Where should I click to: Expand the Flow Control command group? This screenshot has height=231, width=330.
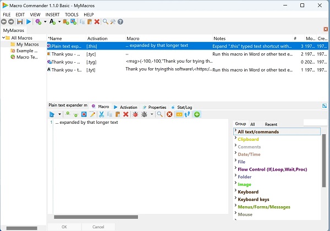(235, 169)
